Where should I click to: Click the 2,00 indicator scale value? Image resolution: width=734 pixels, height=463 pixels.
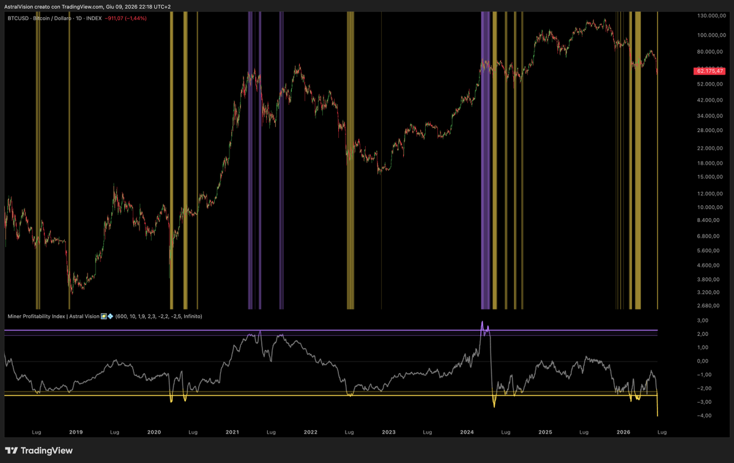tap(702, 334)
